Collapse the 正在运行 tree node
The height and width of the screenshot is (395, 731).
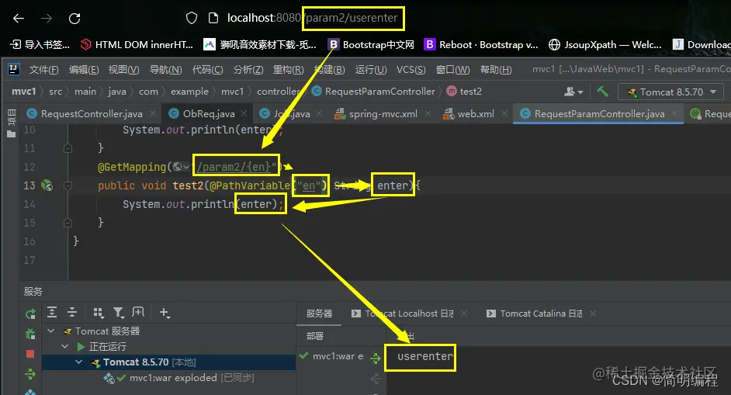pyautogui.click(x=65, y=346)
